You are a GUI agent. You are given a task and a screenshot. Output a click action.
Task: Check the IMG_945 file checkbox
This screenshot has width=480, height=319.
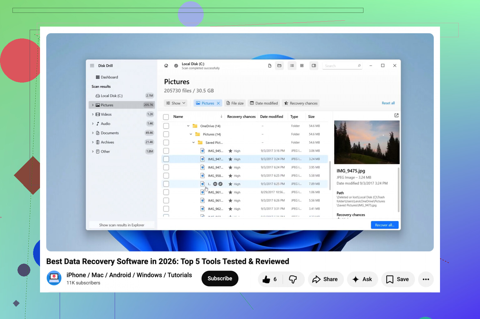[166, 151]
